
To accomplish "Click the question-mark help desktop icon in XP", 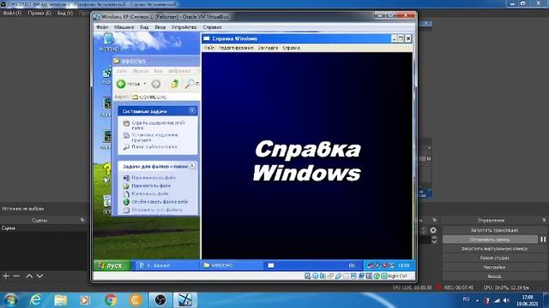I will pyautogui.click(x=106, y=174).
